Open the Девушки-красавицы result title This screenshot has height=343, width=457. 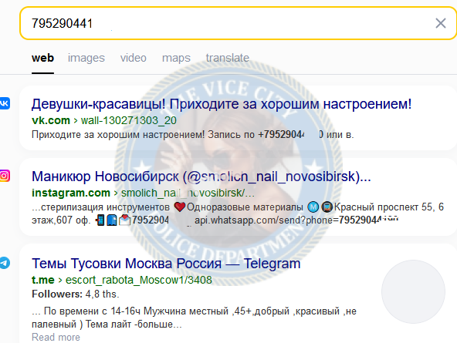coord(222,104)
